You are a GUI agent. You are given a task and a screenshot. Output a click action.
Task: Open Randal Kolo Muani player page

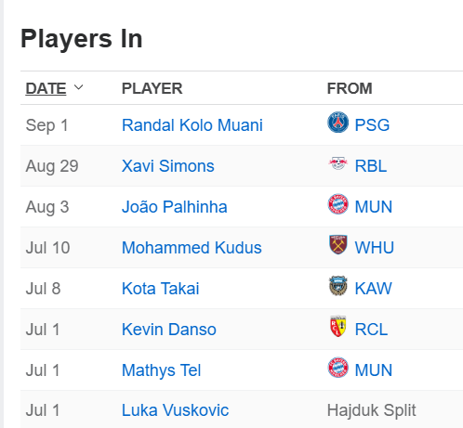point(192,125)
